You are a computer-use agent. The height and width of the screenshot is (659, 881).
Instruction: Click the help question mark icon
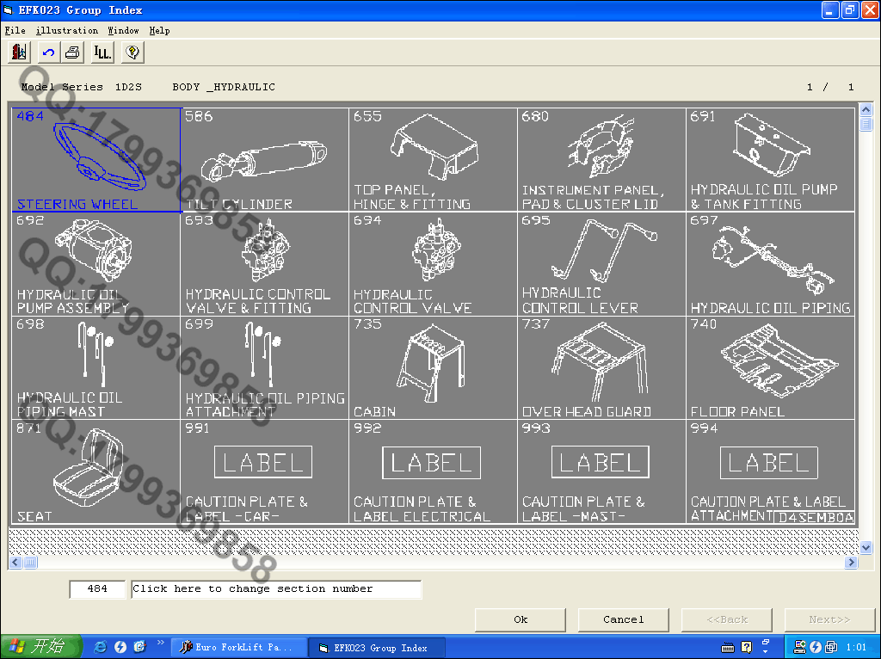[x=132, y=52]
